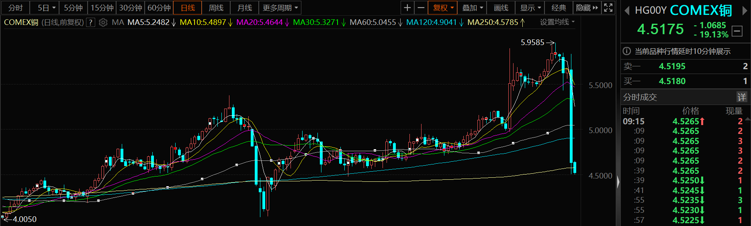Click the 4.5235 trade price row
Screen dimensions: 751x226
(x=686, y=200)
